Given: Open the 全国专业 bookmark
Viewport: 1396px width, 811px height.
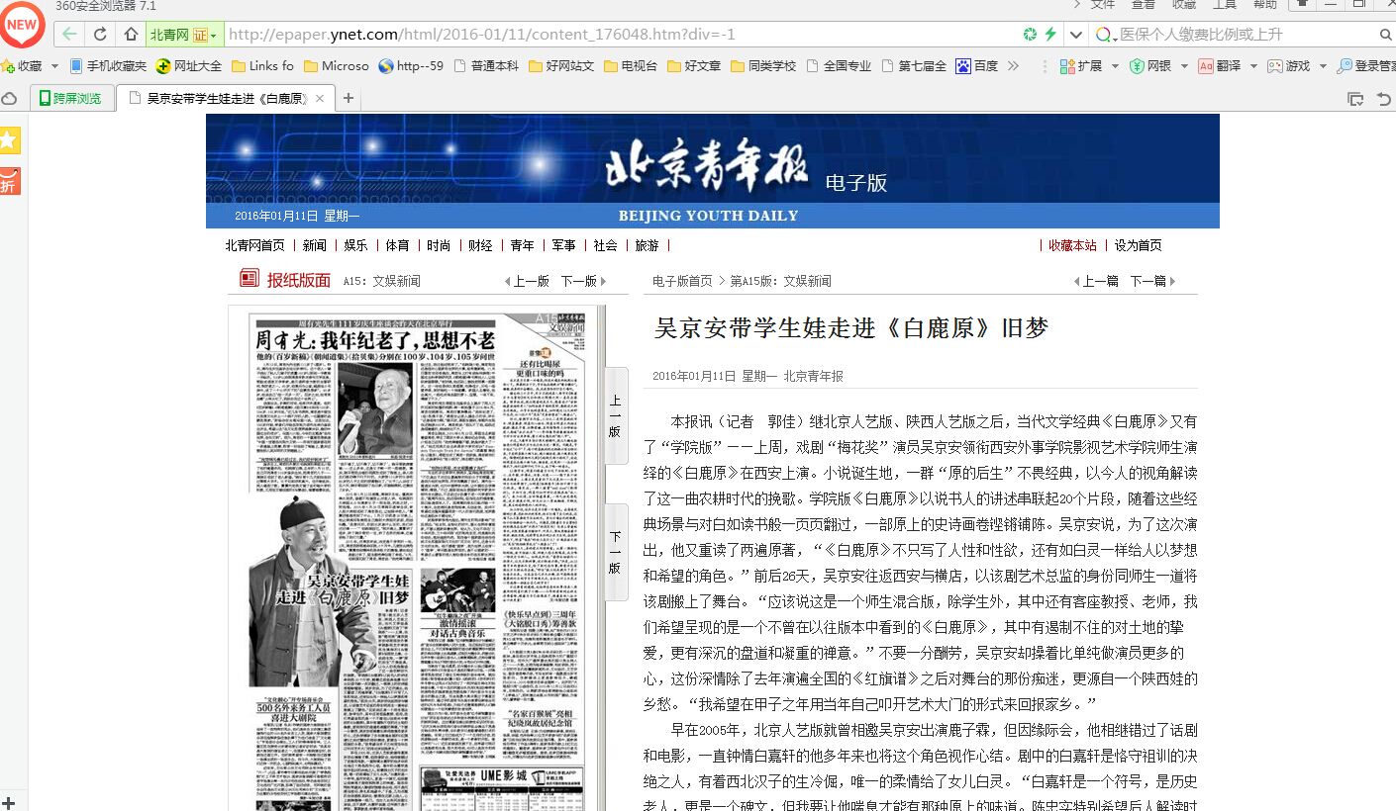Looking at the screenshot, I should point(839,66).
